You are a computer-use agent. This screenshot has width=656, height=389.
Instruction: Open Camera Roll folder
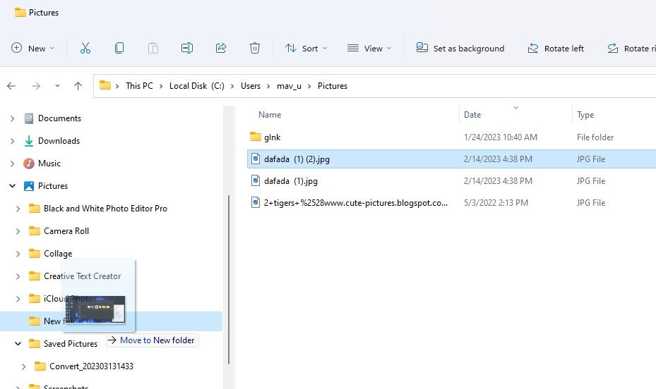pyautogui.click(x=66, y=231)
